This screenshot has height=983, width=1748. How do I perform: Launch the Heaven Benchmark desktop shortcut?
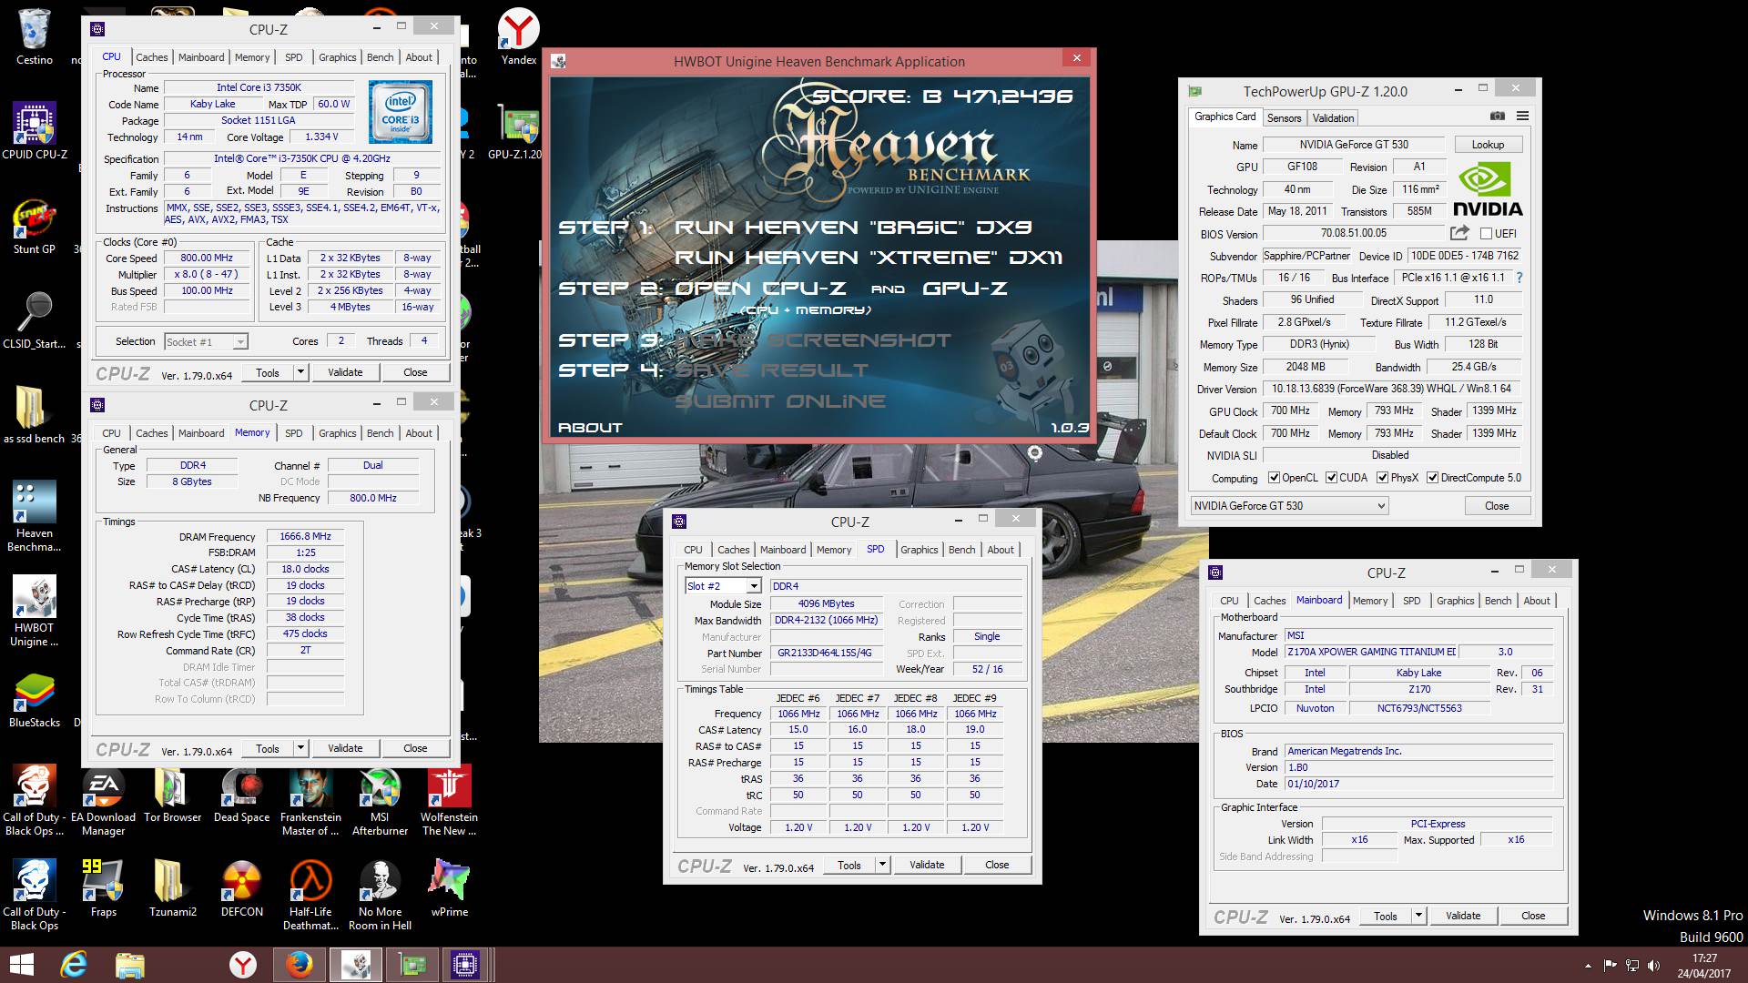click(x=35, y=516)
